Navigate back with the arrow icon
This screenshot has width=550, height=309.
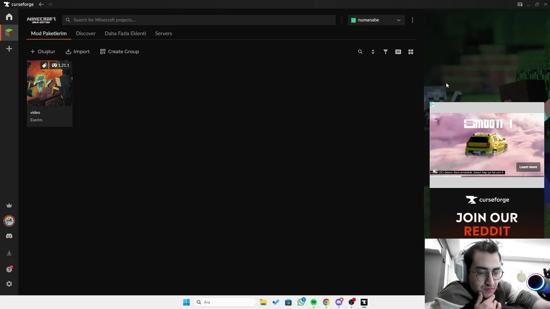pyautogui.click(x=41, y=4)
